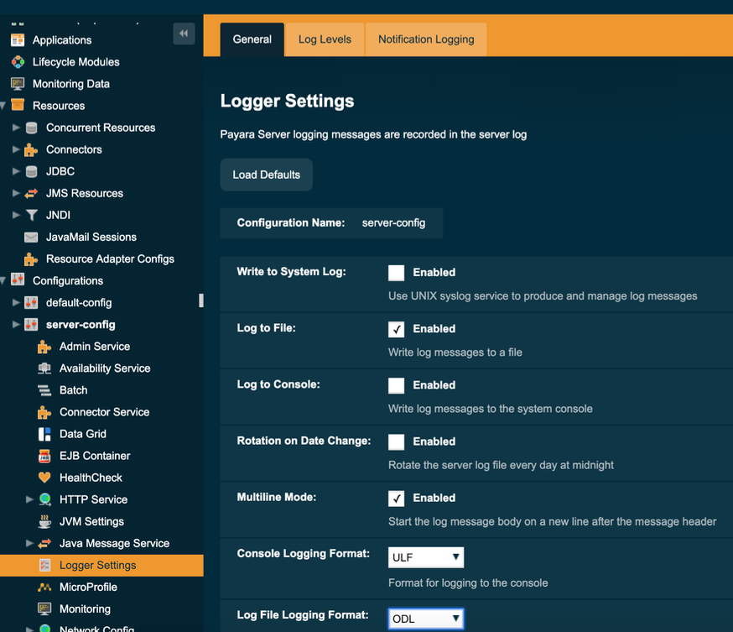Enable Rotation on Date Change checkbox
This screenshot has height=632, width=733.
pos(397,441)
